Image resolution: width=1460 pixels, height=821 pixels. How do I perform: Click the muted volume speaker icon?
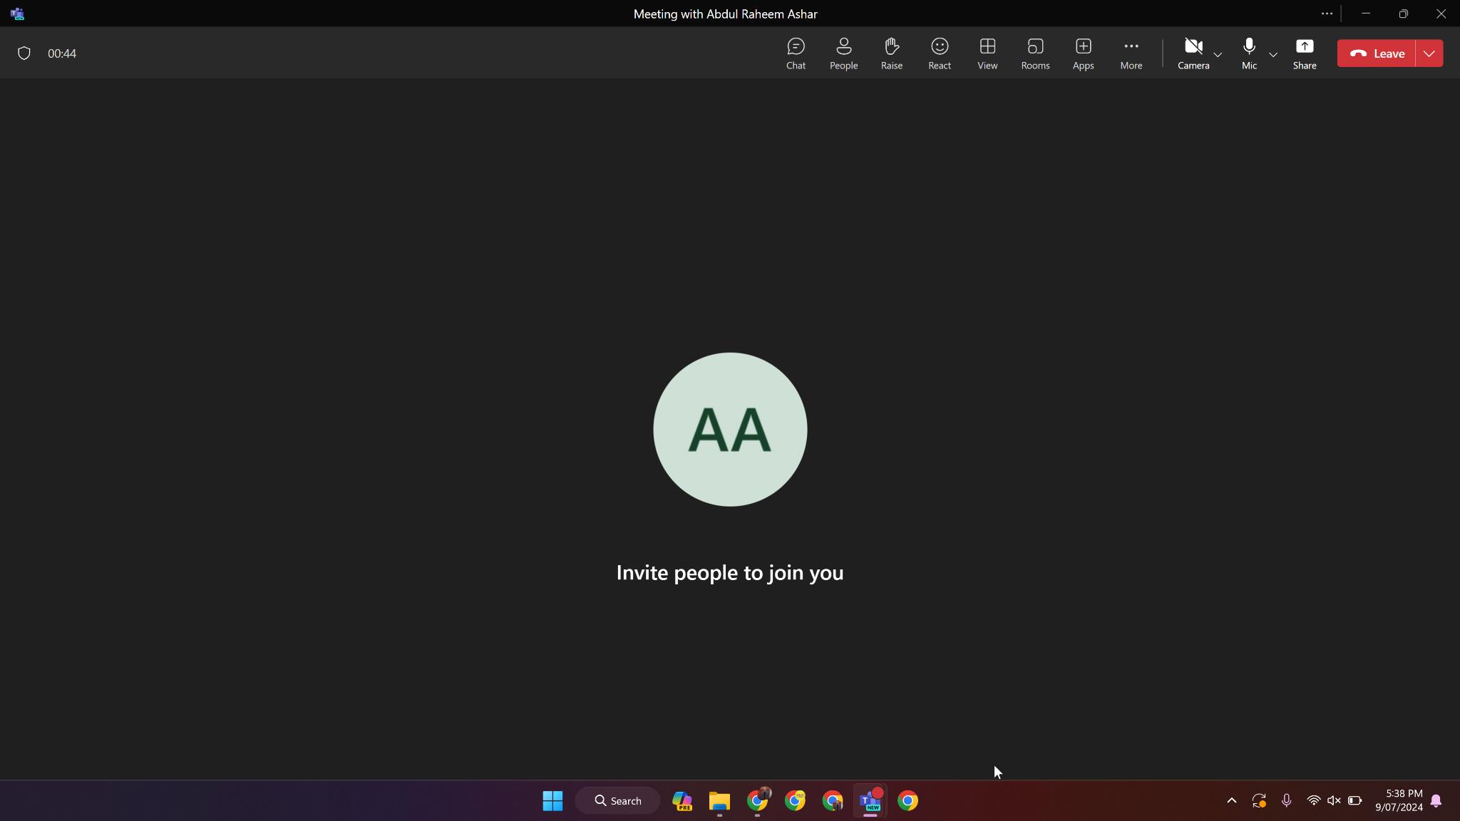(1334, 801)
